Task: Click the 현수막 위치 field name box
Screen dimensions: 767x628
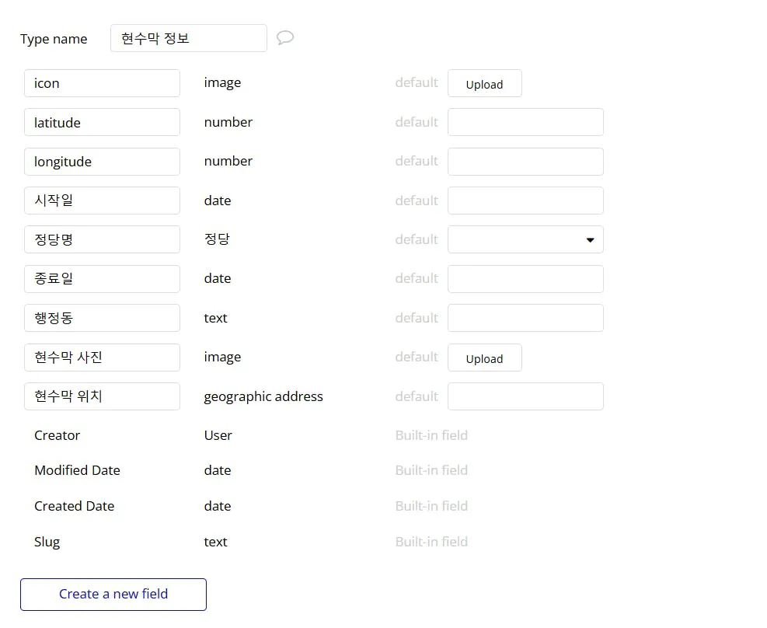Action: pos(102,396)
